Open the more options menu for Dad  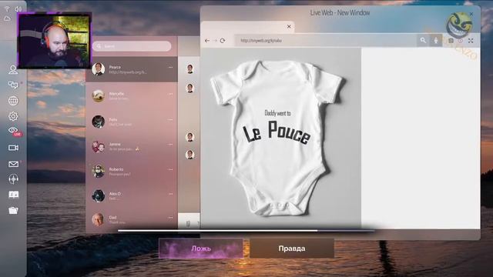coord(170,217)
